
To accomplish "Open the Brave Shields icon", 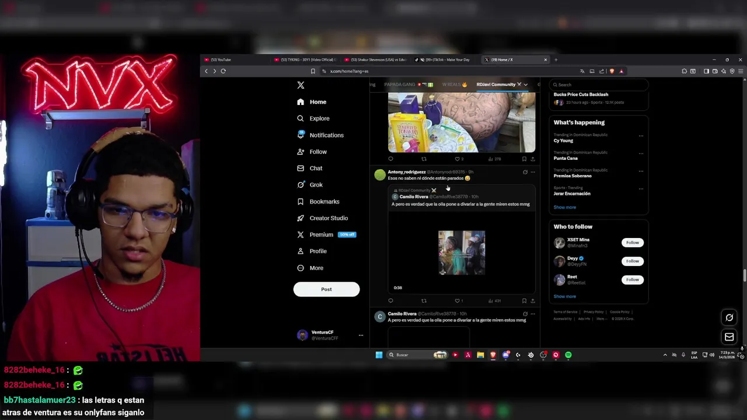I will coord(612,71).
